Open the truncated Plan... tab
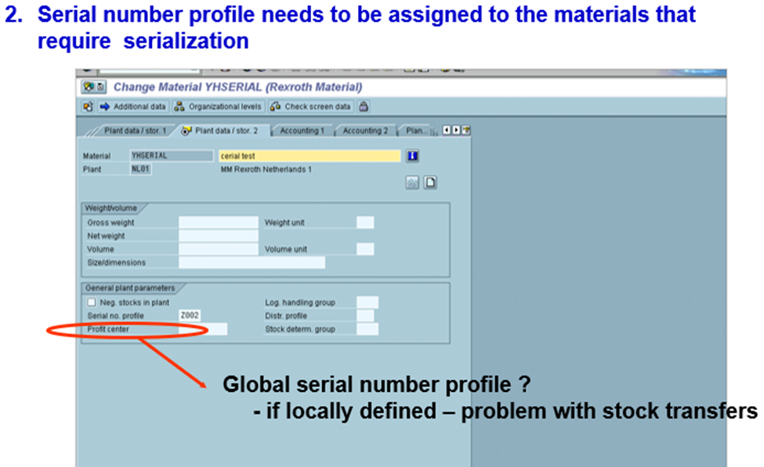 (x=417, y=131)
